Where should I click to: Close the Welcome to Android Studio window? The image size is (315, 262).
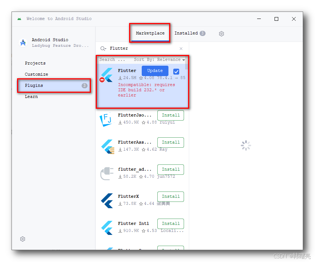[x=294, y=19]
